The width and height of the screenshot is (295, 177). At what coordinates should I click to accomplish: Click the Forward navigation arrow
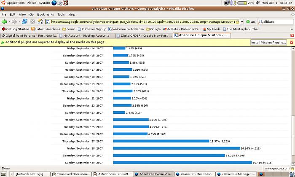click(14, 21)
